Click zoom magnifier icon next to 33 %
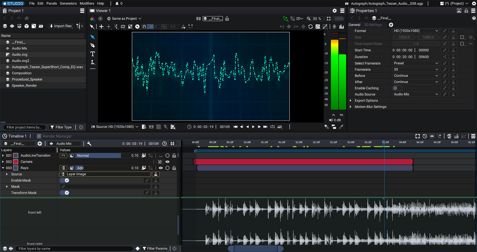The image size is (477, 252). (x=309, y=18)
